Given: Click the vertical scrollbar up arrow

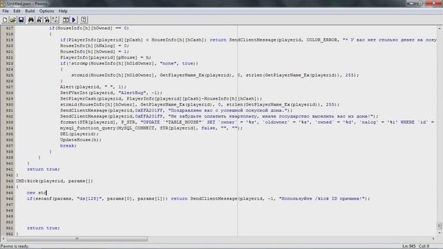Looking at the screenshot, I should (440, 28).
